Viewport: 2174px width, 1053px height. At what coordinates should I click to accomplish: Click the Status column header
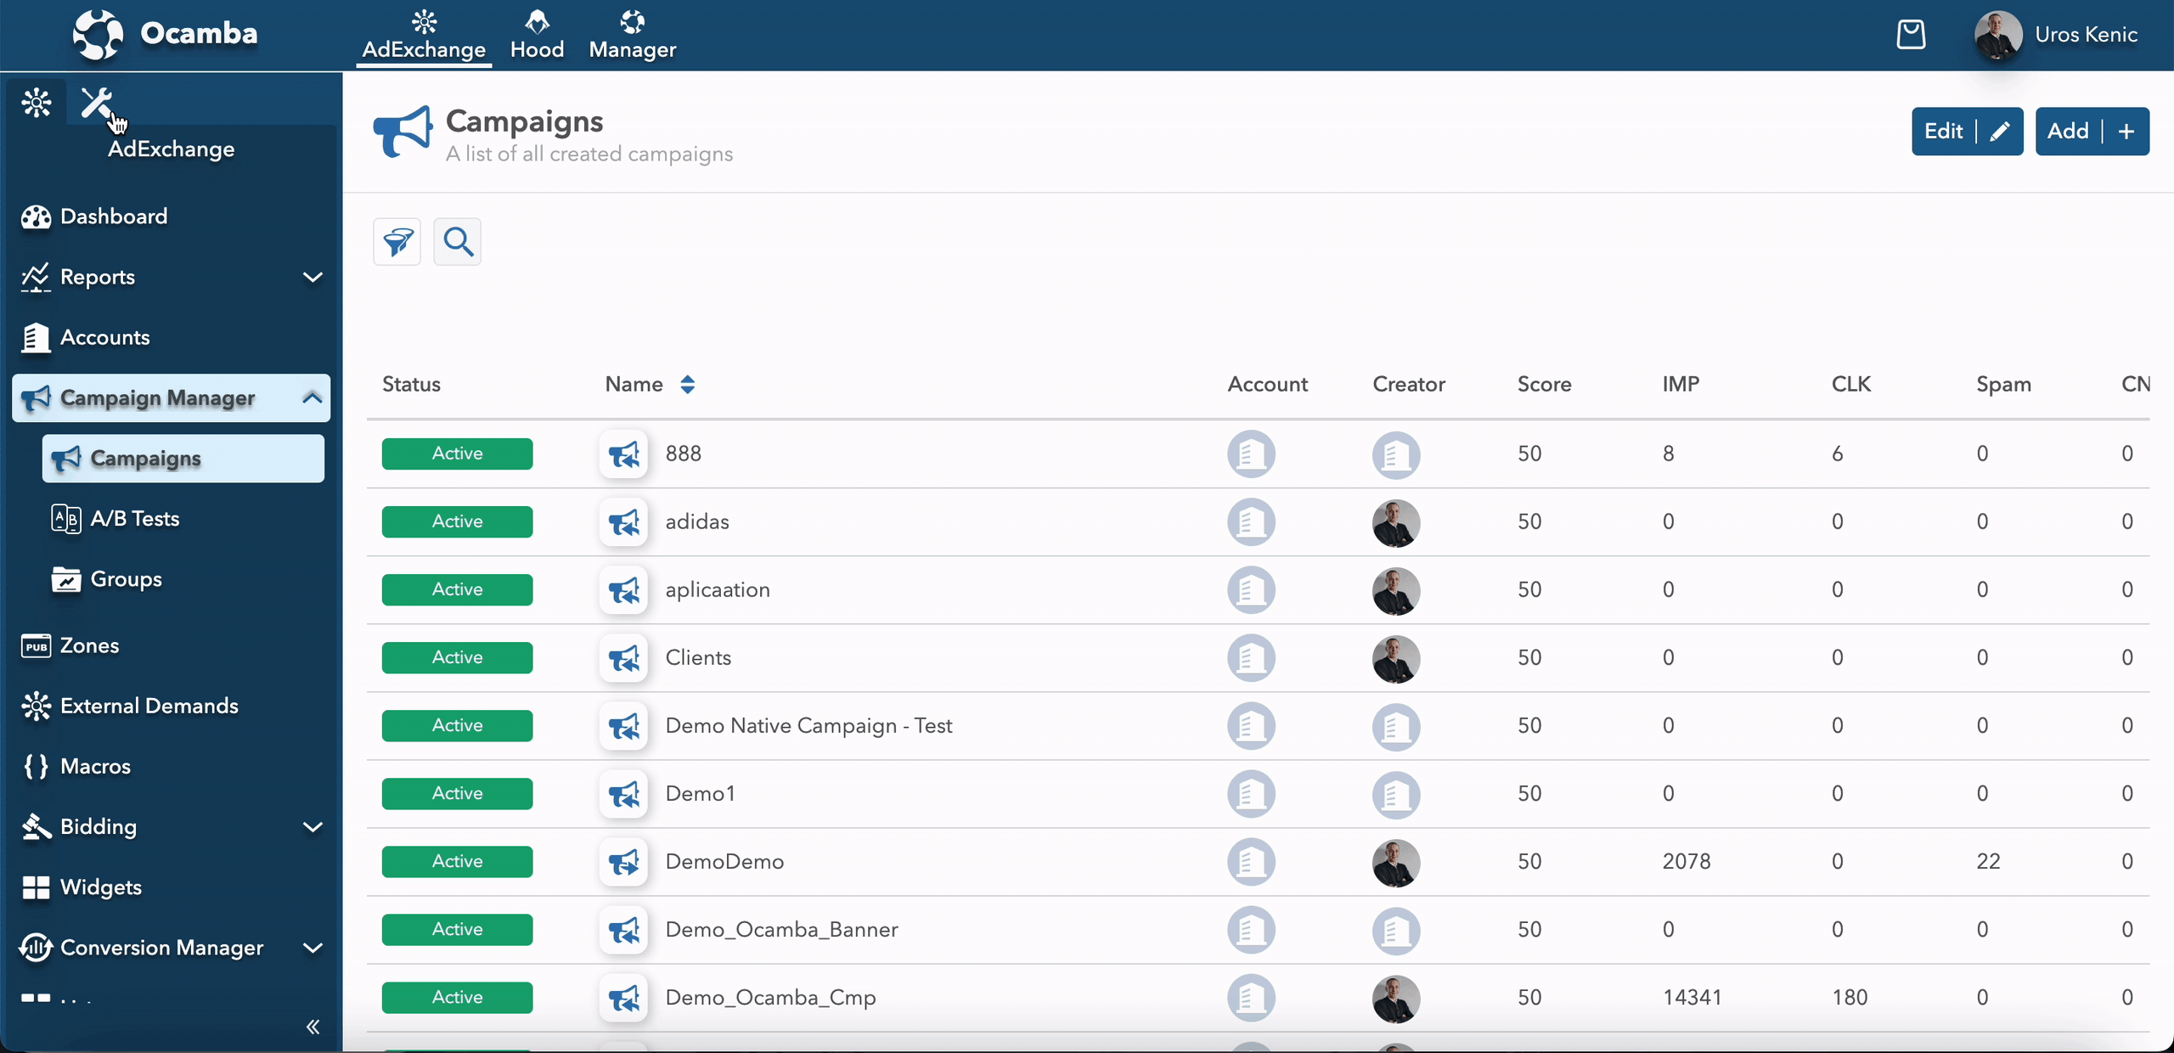[x=411, y=384]
